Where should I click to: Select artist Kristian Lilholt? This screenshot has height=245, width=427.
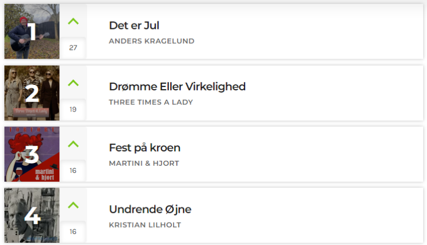tap(145, 225)
